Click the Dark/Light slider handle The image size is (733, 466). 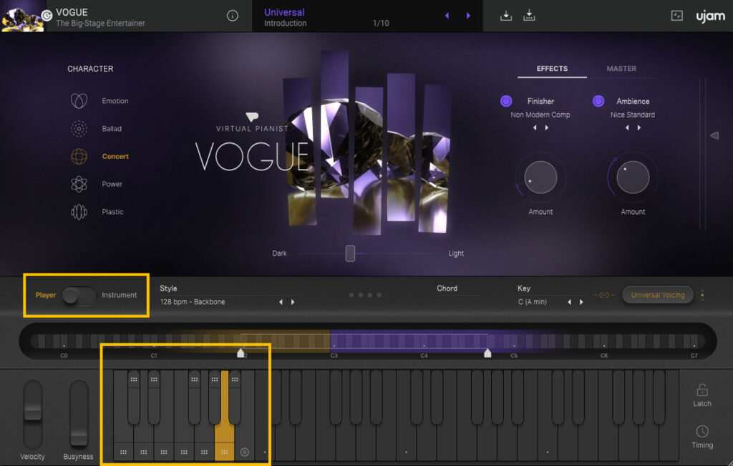point(349,253)
